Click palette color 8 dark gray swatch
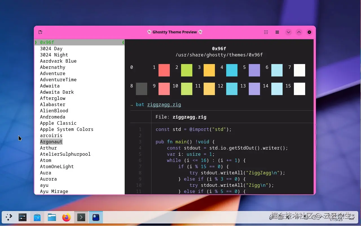This screenshot has width=361, height=226. [x=142, y=89]
